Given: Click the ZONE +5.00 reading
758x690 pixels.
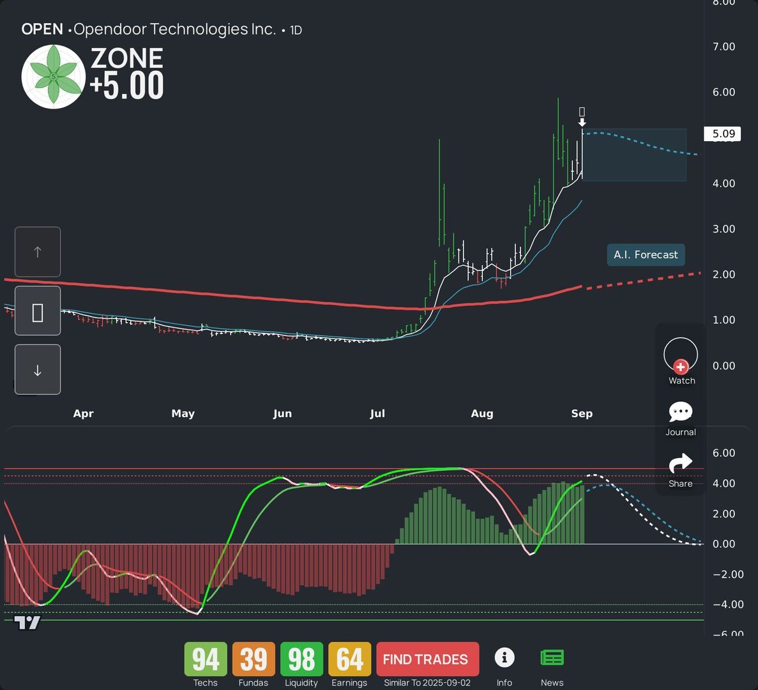Looking at the screenshot, I should coord(126,73).
